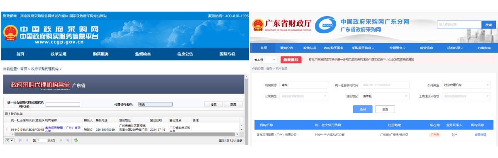Click the 首页 breadcrumb on Guangdong site
This screenshot has width=498, height=158.
(x=269, y=68)
